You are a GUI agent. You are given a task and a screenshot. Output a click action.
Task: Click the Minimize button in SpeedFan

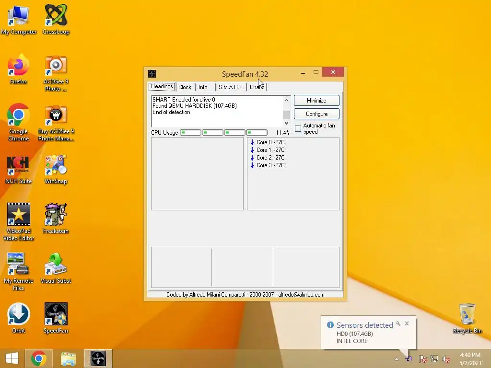(316, 101)
